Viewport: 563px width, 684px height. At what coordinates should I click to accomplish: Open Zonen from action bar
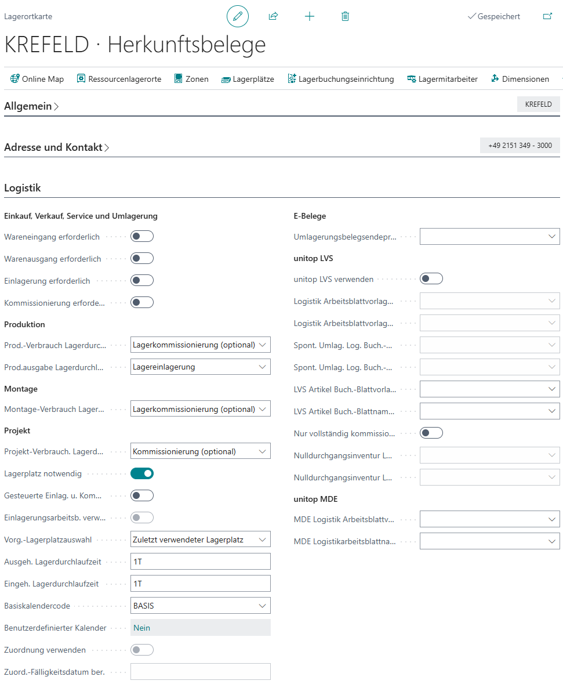[x=191, y=79]
